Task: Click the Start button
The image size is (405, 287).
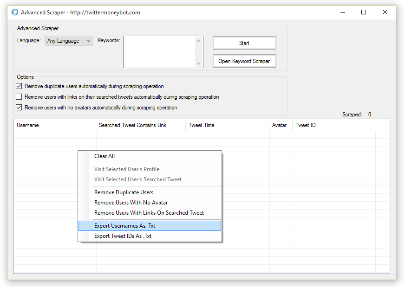Action: (244, 43)
